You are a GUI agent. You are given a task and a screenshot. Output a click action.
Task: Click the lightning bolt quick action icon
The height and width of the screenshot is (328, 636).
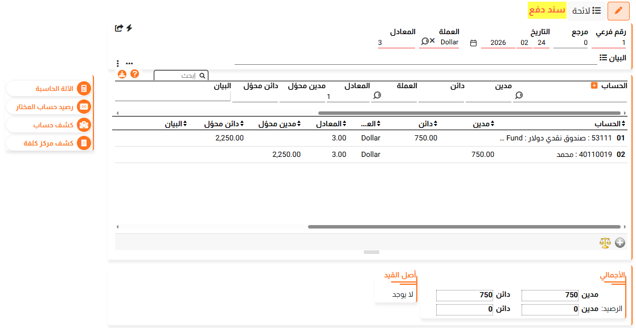[129, 28]
